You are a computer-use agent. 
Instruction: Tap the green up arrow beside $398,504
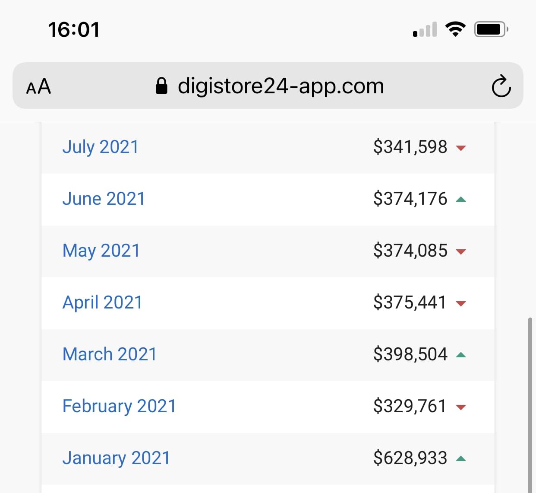tap(461, 355)
